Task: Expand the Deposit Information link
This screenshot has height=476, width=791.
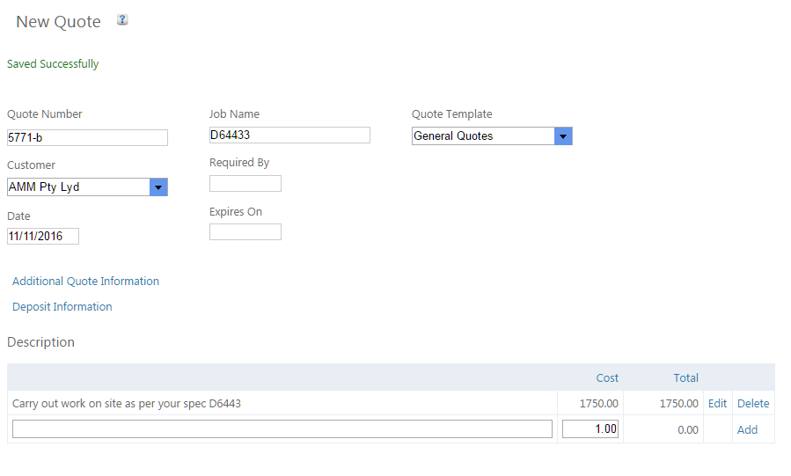Action: pos(62,307)
